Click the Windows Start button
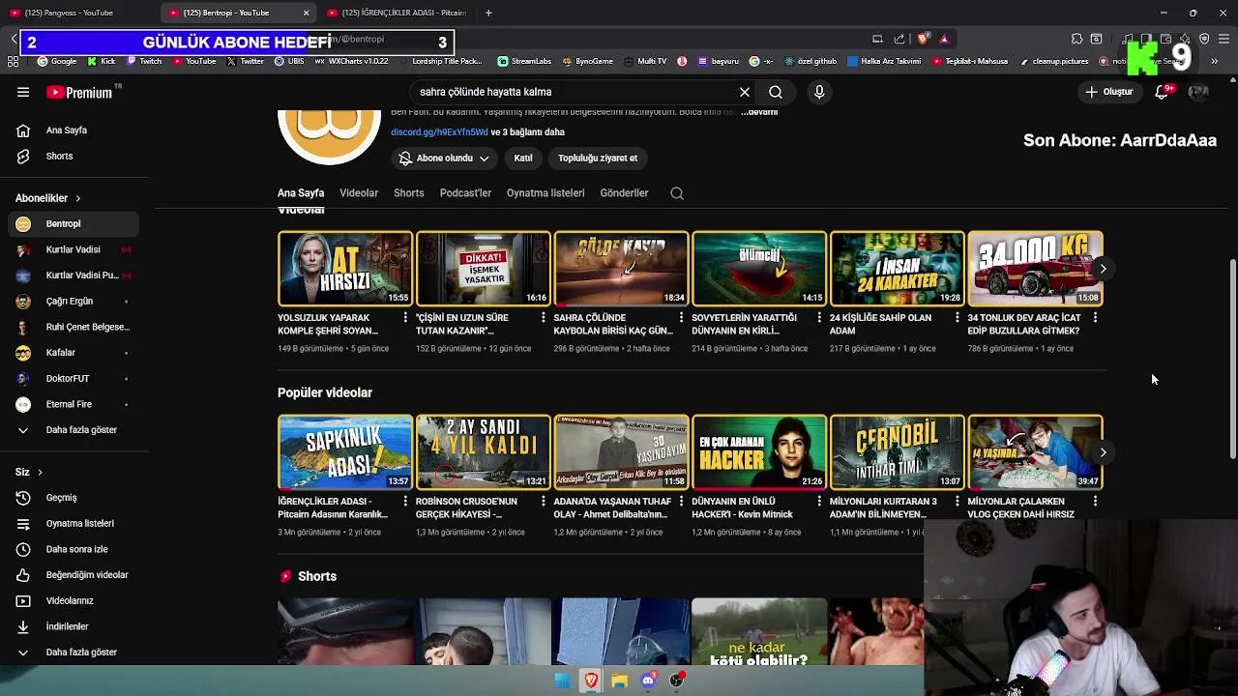Image resolution: width=1238 pixels, height=696 pixels. pos(562,681)
